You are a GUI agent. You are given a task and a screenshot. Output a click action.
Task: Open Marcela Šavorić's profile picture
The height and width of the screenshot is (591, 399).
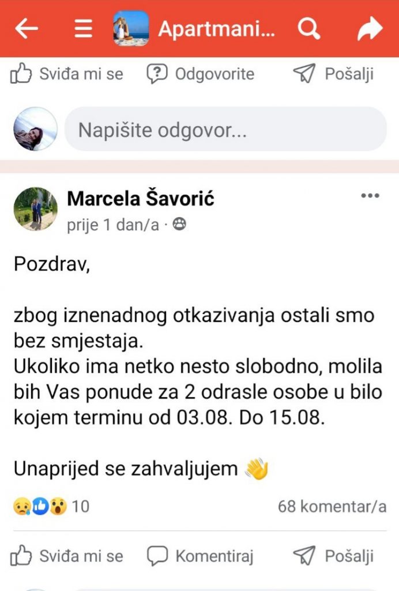tap(35, 209)
